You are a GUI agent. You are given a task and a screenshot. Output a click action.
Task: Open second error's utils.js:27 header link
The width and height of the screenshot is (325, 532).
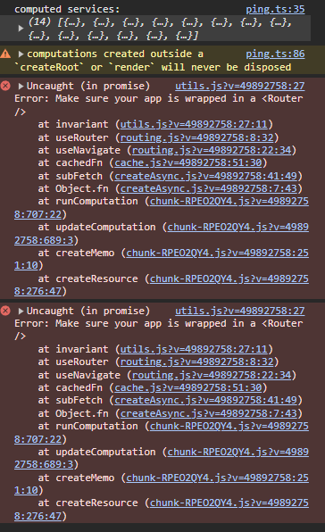point(240,311)
